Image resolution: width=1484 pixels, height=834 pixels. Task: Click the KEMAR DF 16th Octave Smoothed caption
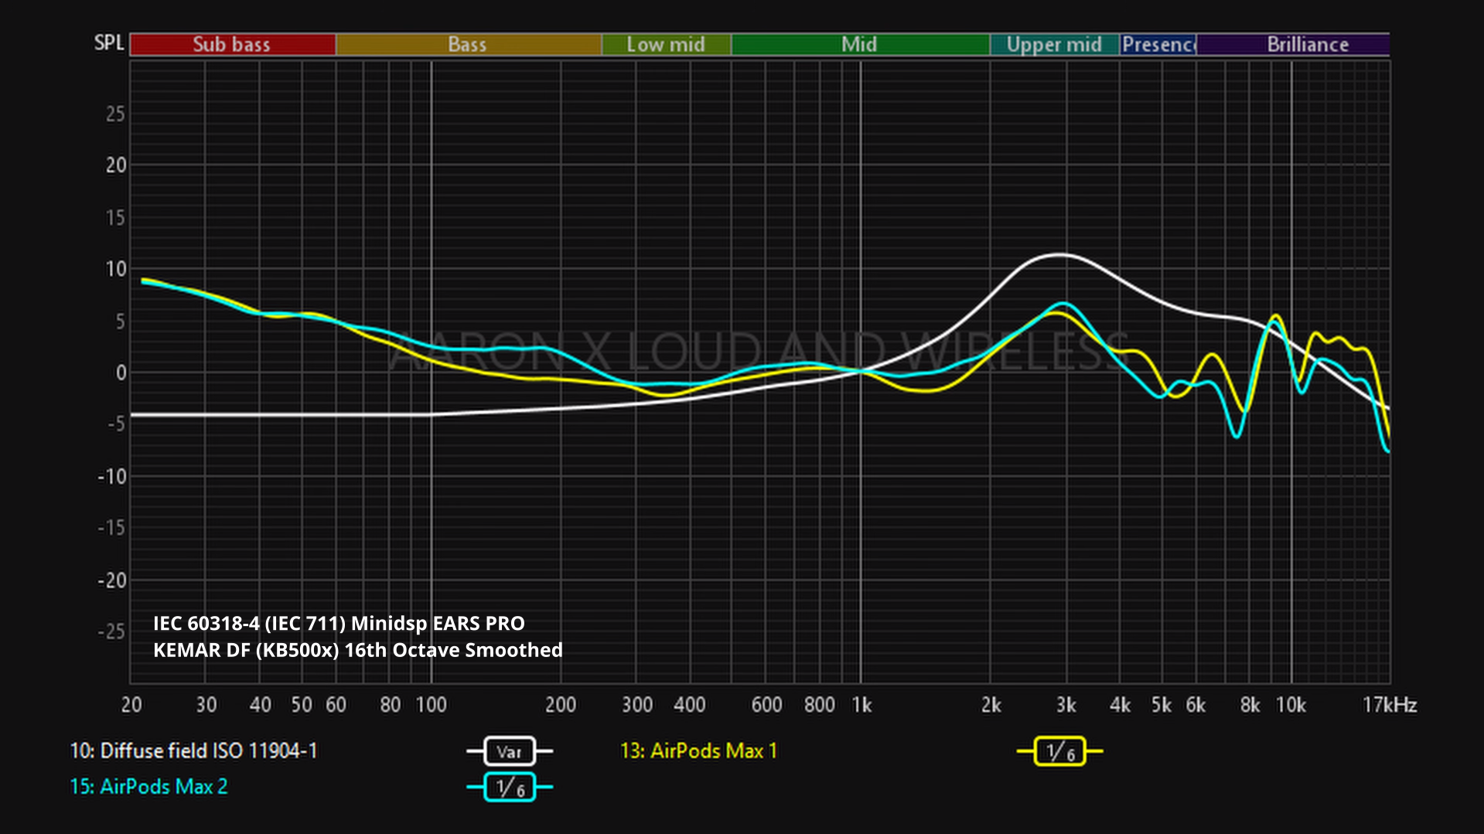(x=358, y=650)
